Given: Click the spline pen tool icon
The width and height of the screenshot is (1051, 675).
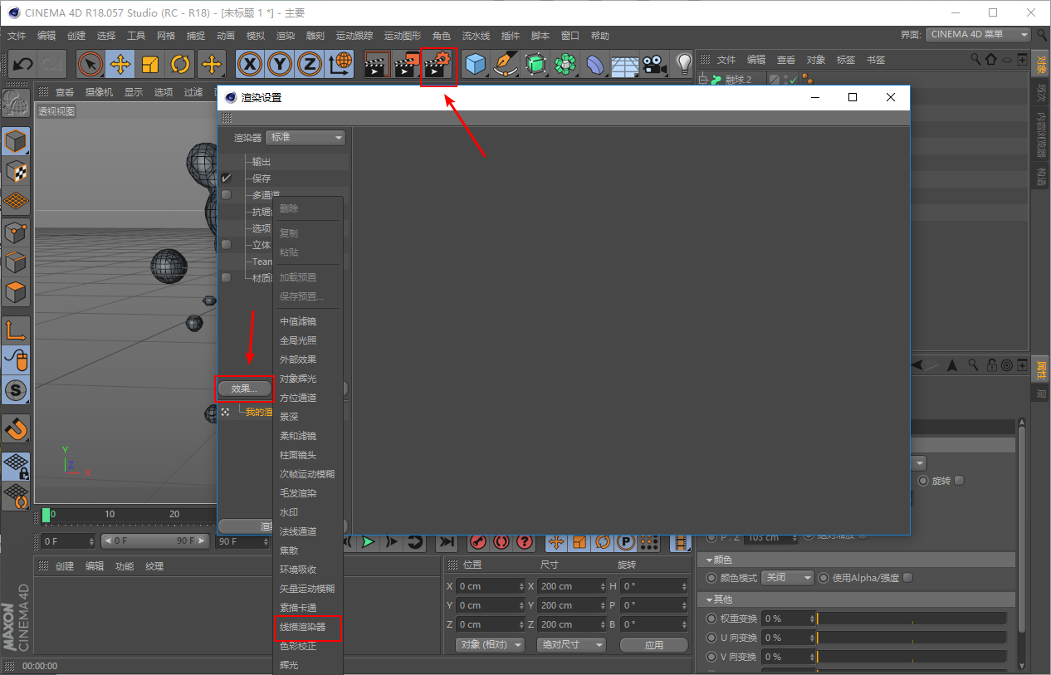Looking at the screenshot, I should tap(506, 64).
